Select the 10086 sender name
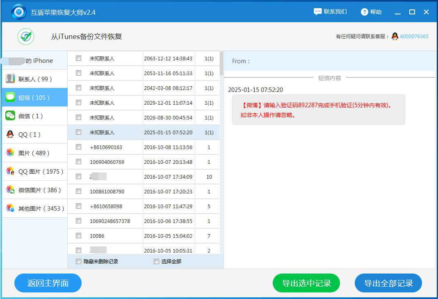Image resolution: width=438 pixels, height=299 pixels. [97, 236]
